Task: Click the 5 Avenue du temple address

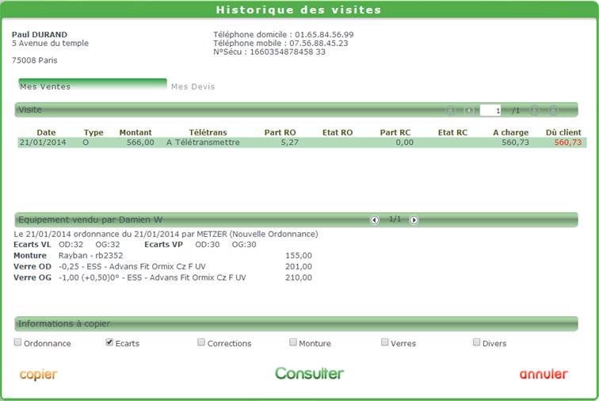Action: [50, 44]
